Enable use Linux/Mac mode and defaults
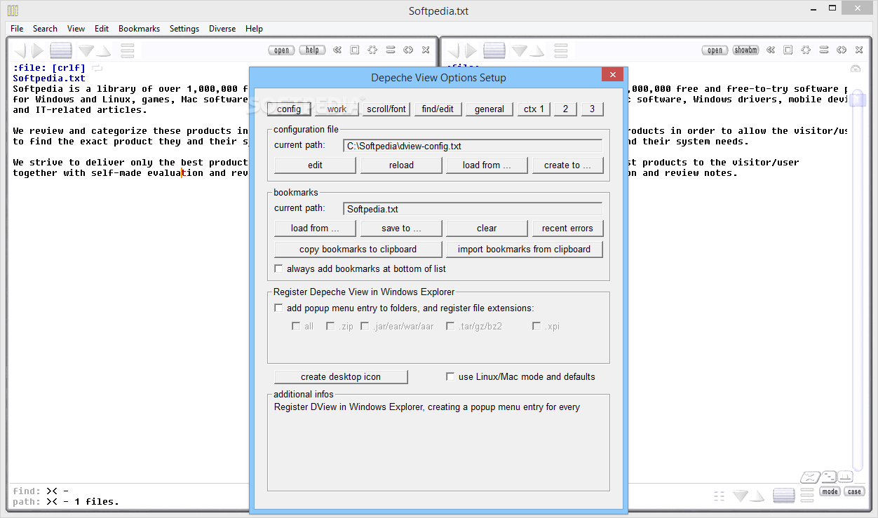Viewport: 878px width, 518px height. pyautogui.click(x=450, y=376)
